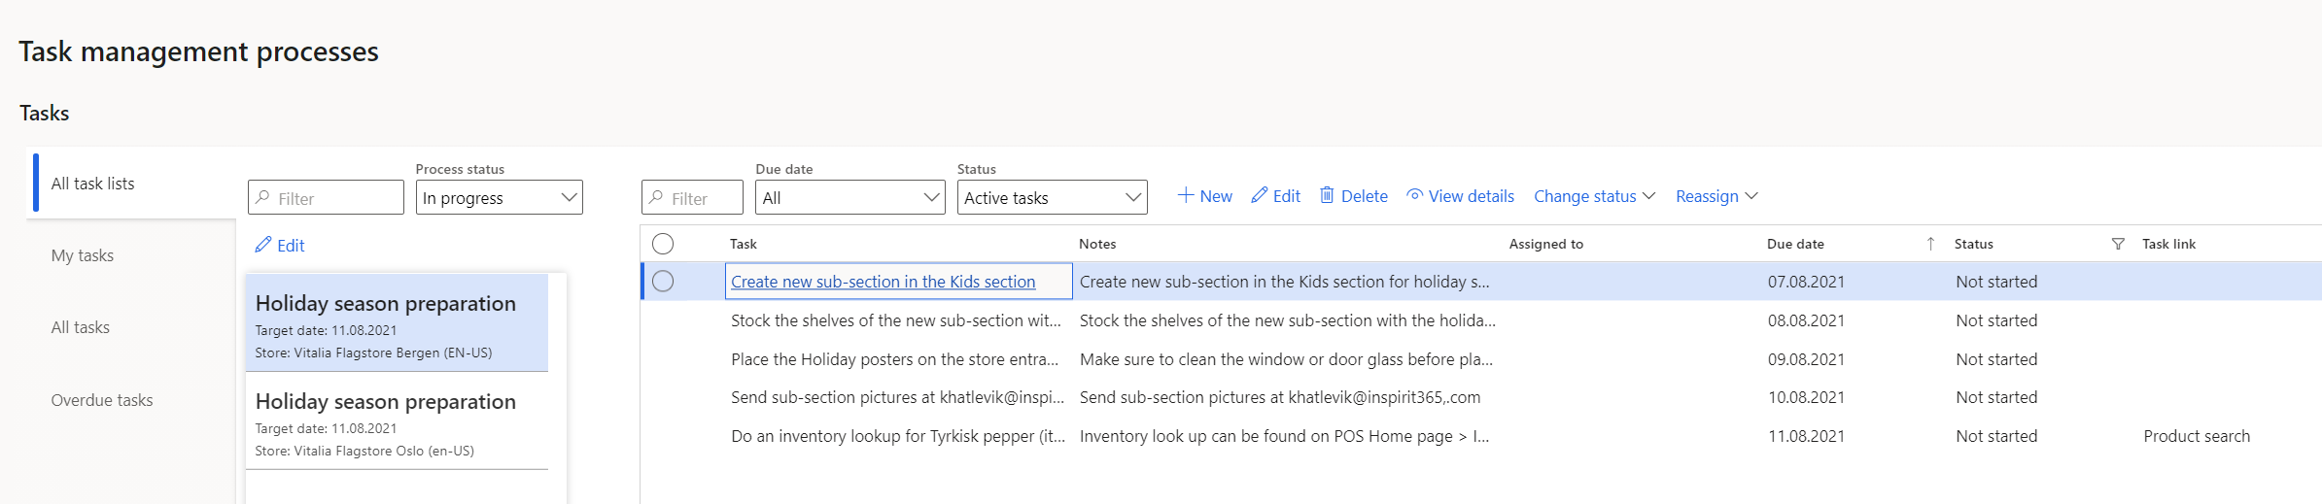Screen dimensions: 2322x504
Task: Click the magnifier icon in task filter box
Action: (x=657, y=197)
